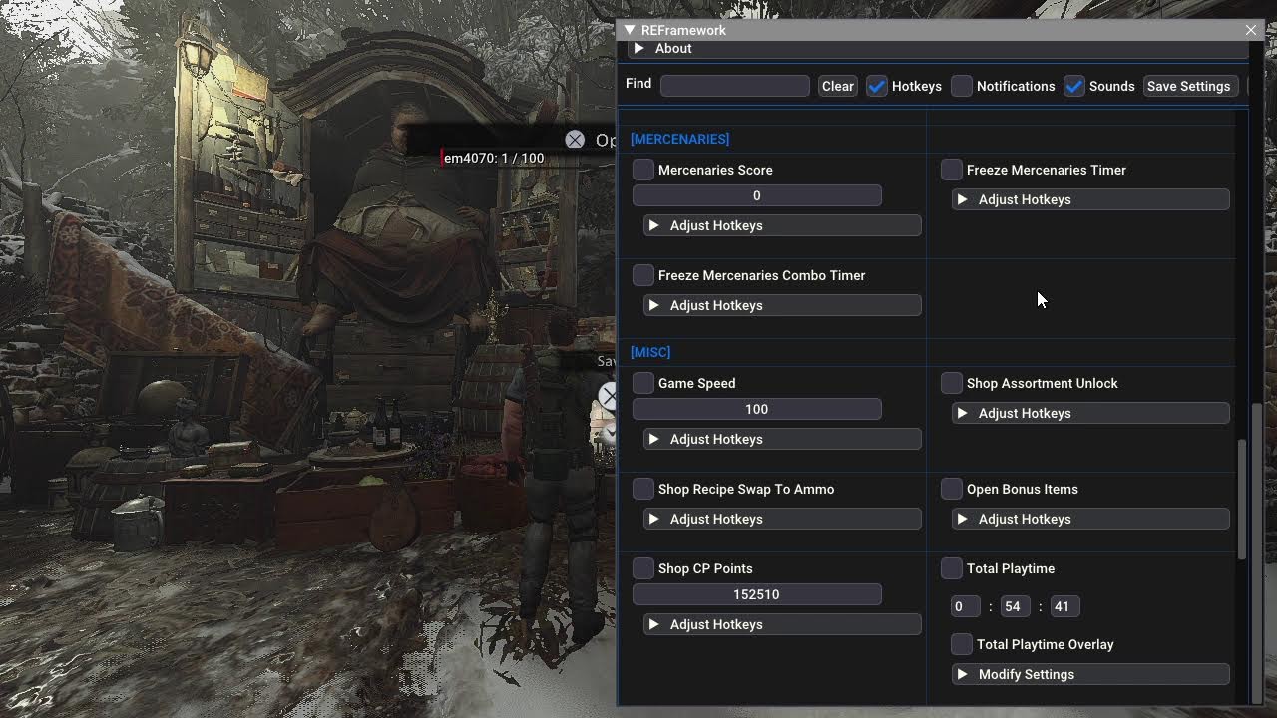Disable the Sounds checkbox
Image resolution: width=1277 pixels, height=718 pixels.
(1074, 86)
